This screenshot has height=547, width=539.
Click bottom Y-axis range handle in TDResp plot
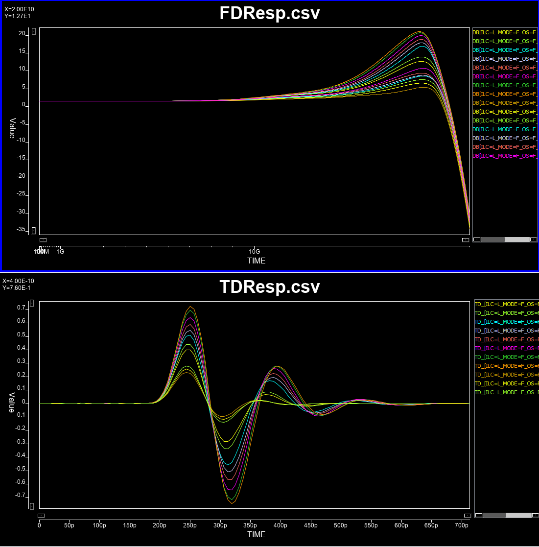click(x=32, y=506)
